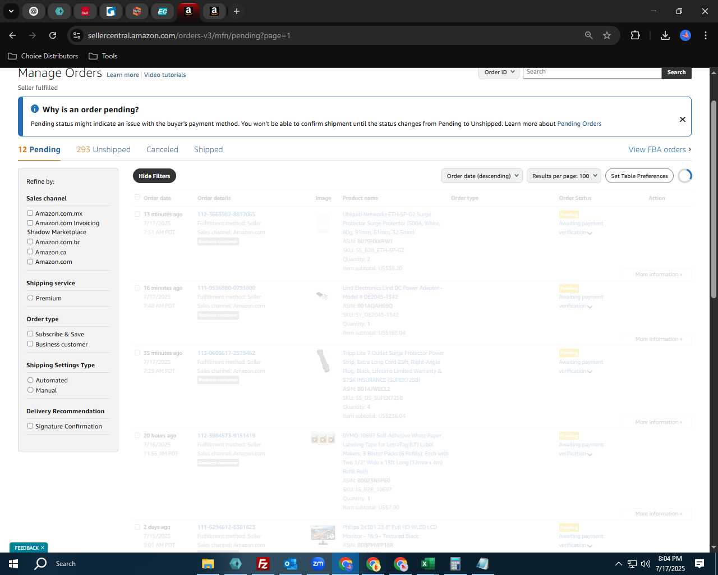Image resolution: width=718 pixels, height=575 pixels.
Task: Click Set Table Preferences
Action: coord(639,176)
